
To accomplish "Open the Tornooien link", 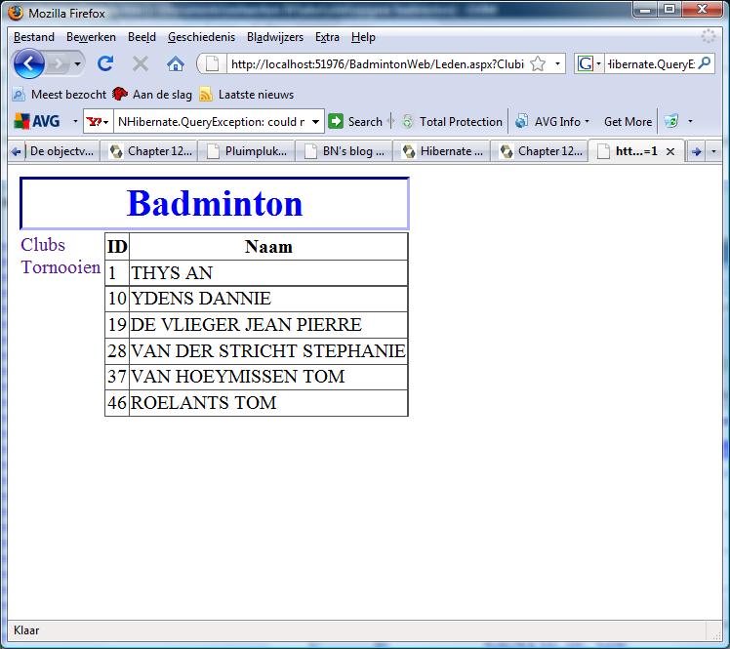I will coord(61,267).
